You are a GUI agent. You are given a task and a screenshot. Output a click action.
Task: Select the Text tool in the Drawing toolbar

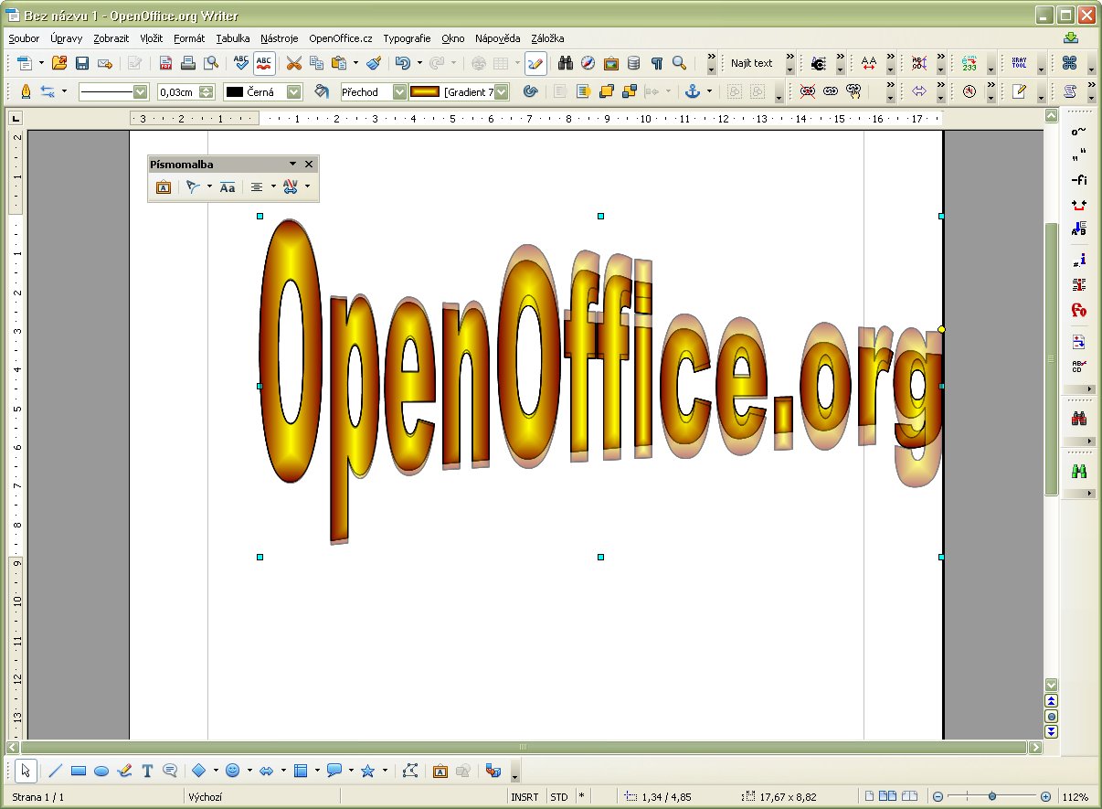[147, 771]
